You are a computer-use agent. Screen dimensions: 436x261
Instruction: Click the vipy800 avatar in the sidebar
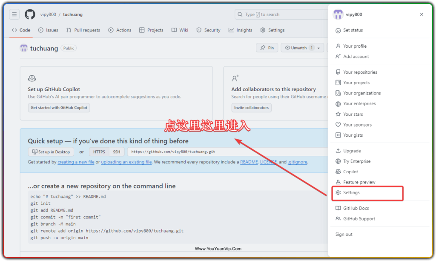coord(338,14)
